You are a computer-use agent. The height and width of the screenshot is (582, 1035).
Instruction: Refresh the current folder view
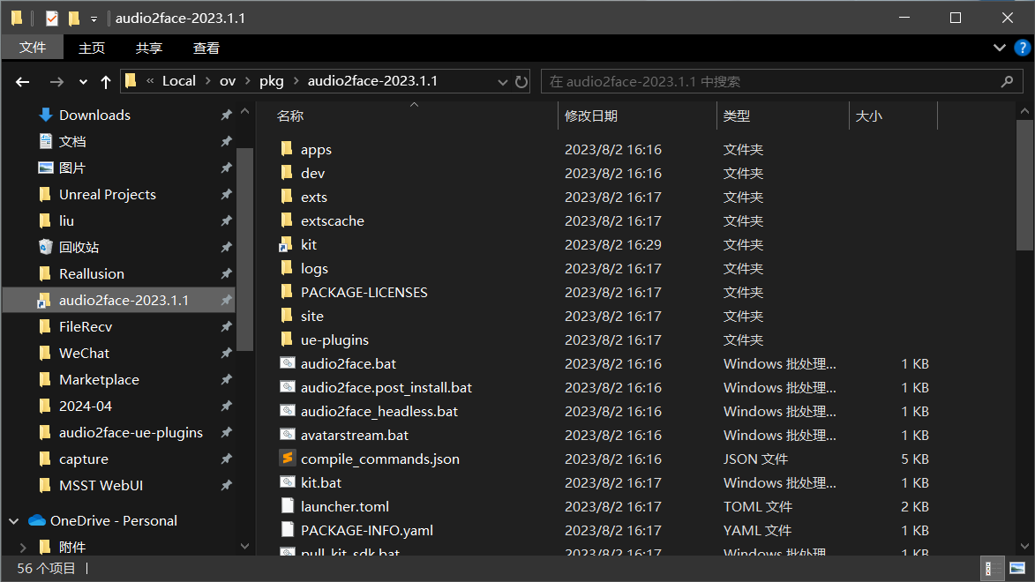(521, 82)
